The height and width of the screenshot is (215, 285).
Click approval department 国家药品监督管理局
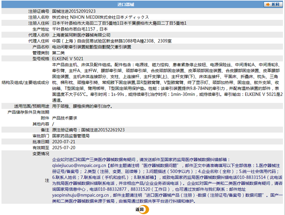tap(71, 136)
